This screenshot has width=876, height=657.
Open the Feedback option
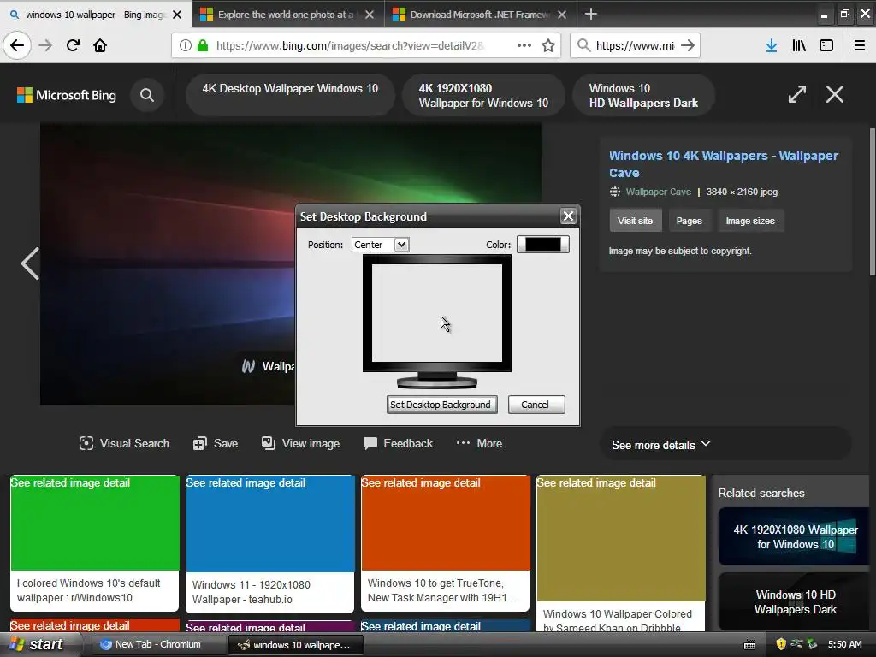point(398,444)
